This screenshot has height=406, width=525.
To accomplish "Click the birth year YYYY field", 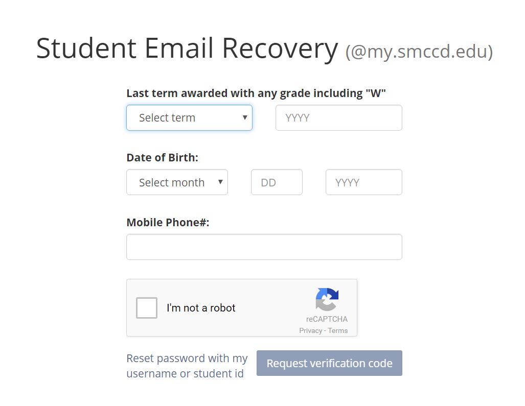I will [x=363, y=182].
